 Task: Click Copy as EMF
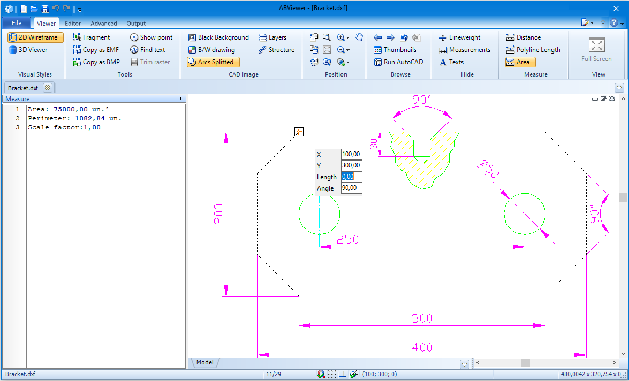point(96,50)
